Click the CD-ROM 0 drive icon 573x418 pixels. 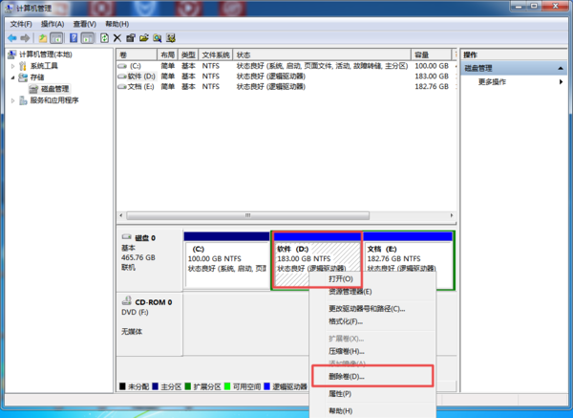pos(126,301)
